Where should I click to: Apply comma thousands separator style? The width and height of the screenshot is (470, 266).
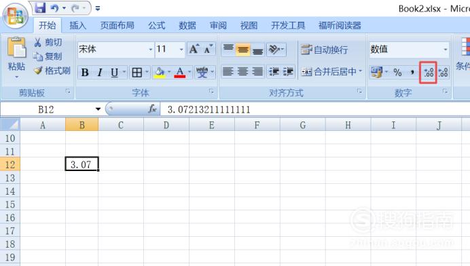[412, 72]
